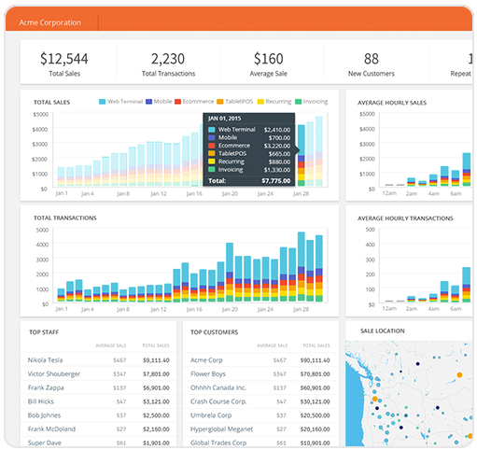Select the $12,544 Total Sales card
The image size is (477, 450).
click(64, 63)
